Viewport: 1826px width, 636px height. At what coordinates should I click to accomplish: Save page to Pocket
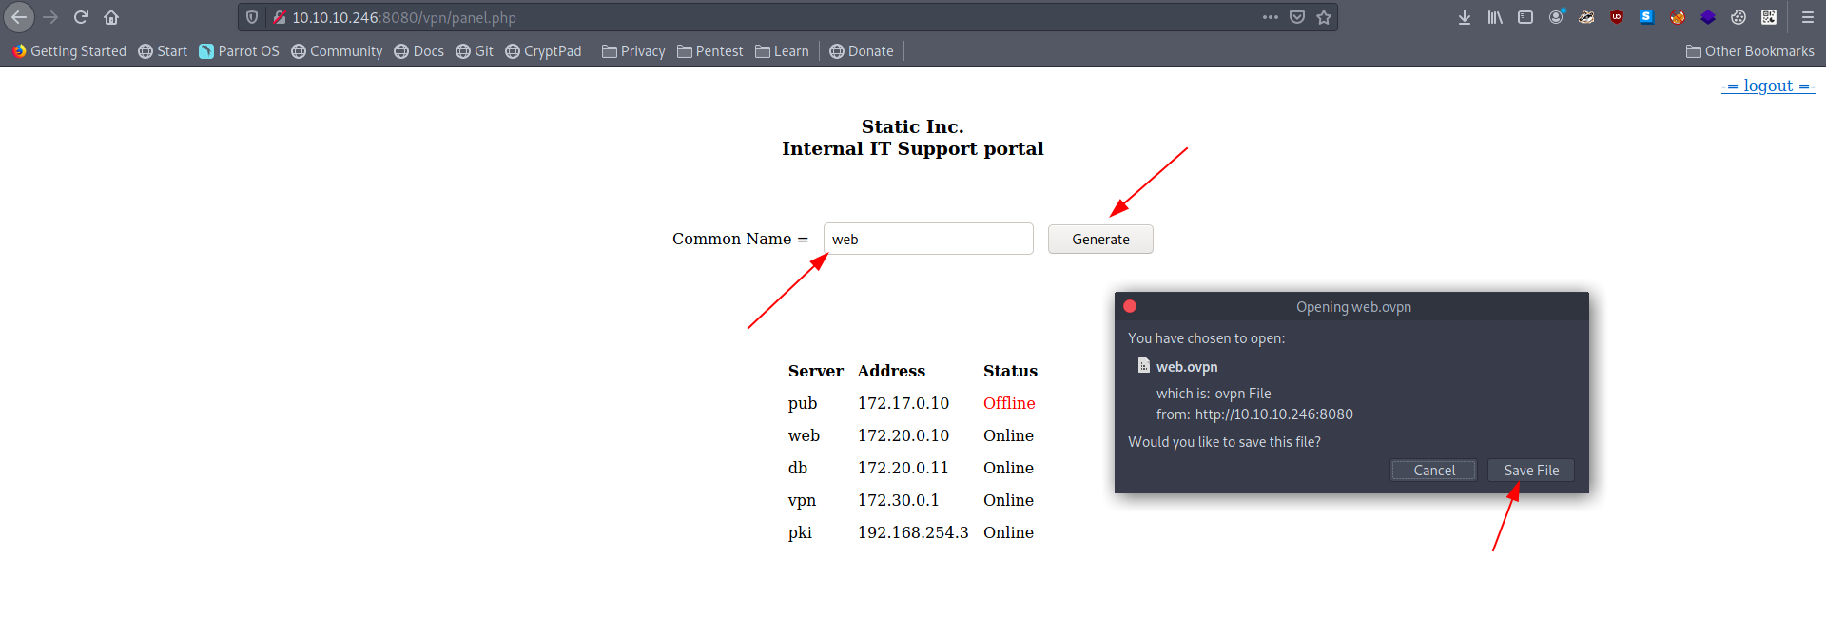tap(1297, 17)
